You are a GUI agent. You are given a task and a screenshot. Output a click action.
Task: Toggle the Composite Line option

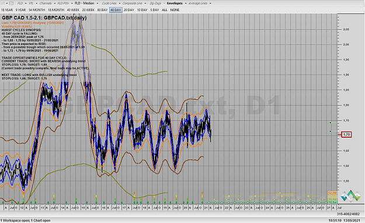tap(132, 4)
